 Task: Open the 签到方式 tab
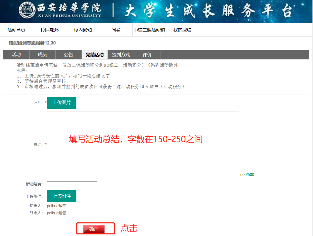[121, 55]
